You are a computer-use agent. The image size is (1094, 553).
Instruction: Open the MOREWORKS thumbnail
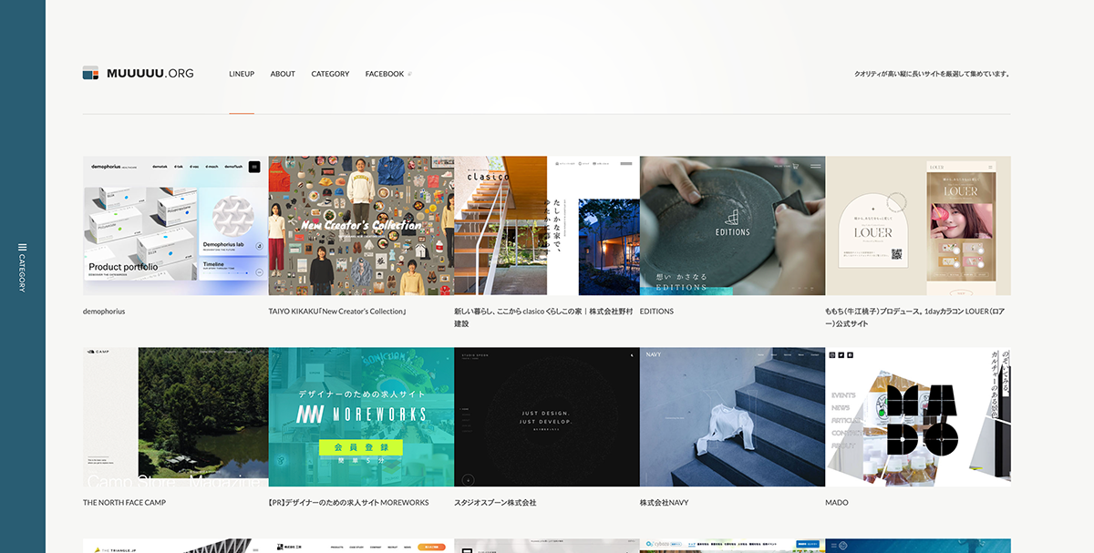(361, 416)
